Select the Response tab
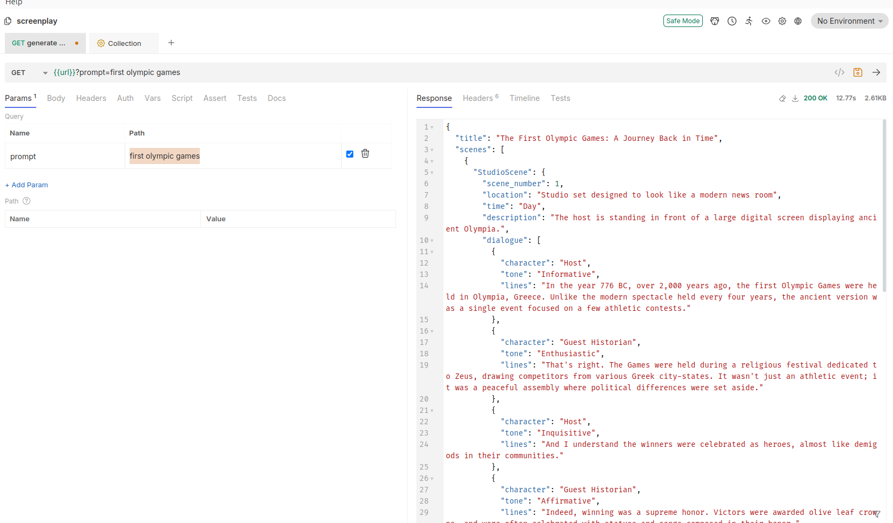Image resolution: width=893 pixels, height=523 pixels. pos(434,98)
